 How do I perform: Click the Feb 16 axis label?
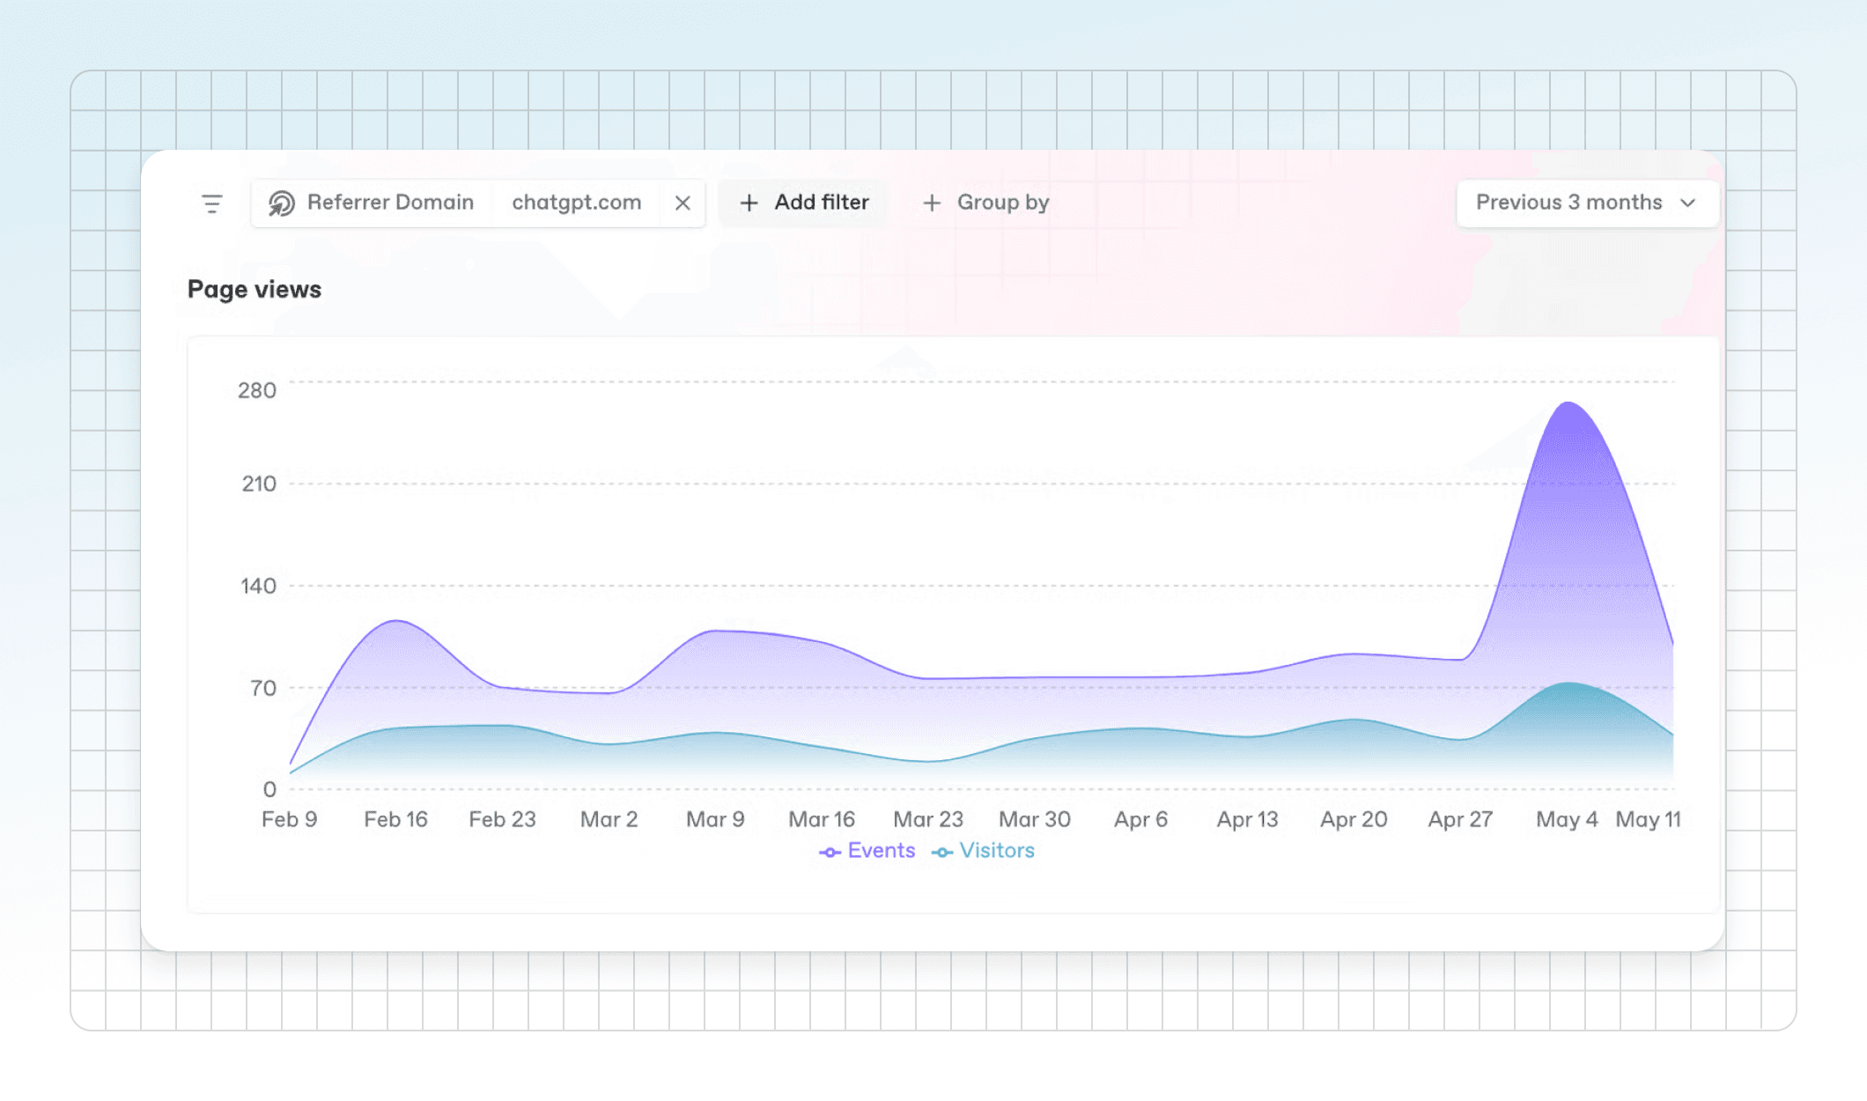tap(395, 819)
